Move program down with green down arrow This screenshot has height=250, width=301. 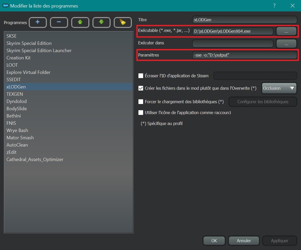click(x=101, y=23)
